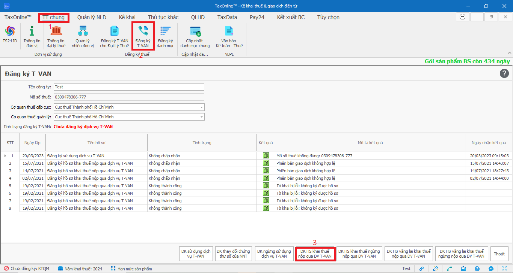Open the mail envelope icon in status bar

click(x=463, y=269)
